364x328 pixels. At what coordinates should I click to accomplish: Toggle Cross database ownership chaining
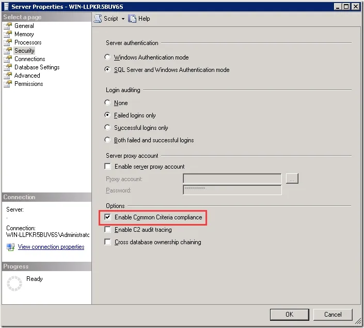108,242
